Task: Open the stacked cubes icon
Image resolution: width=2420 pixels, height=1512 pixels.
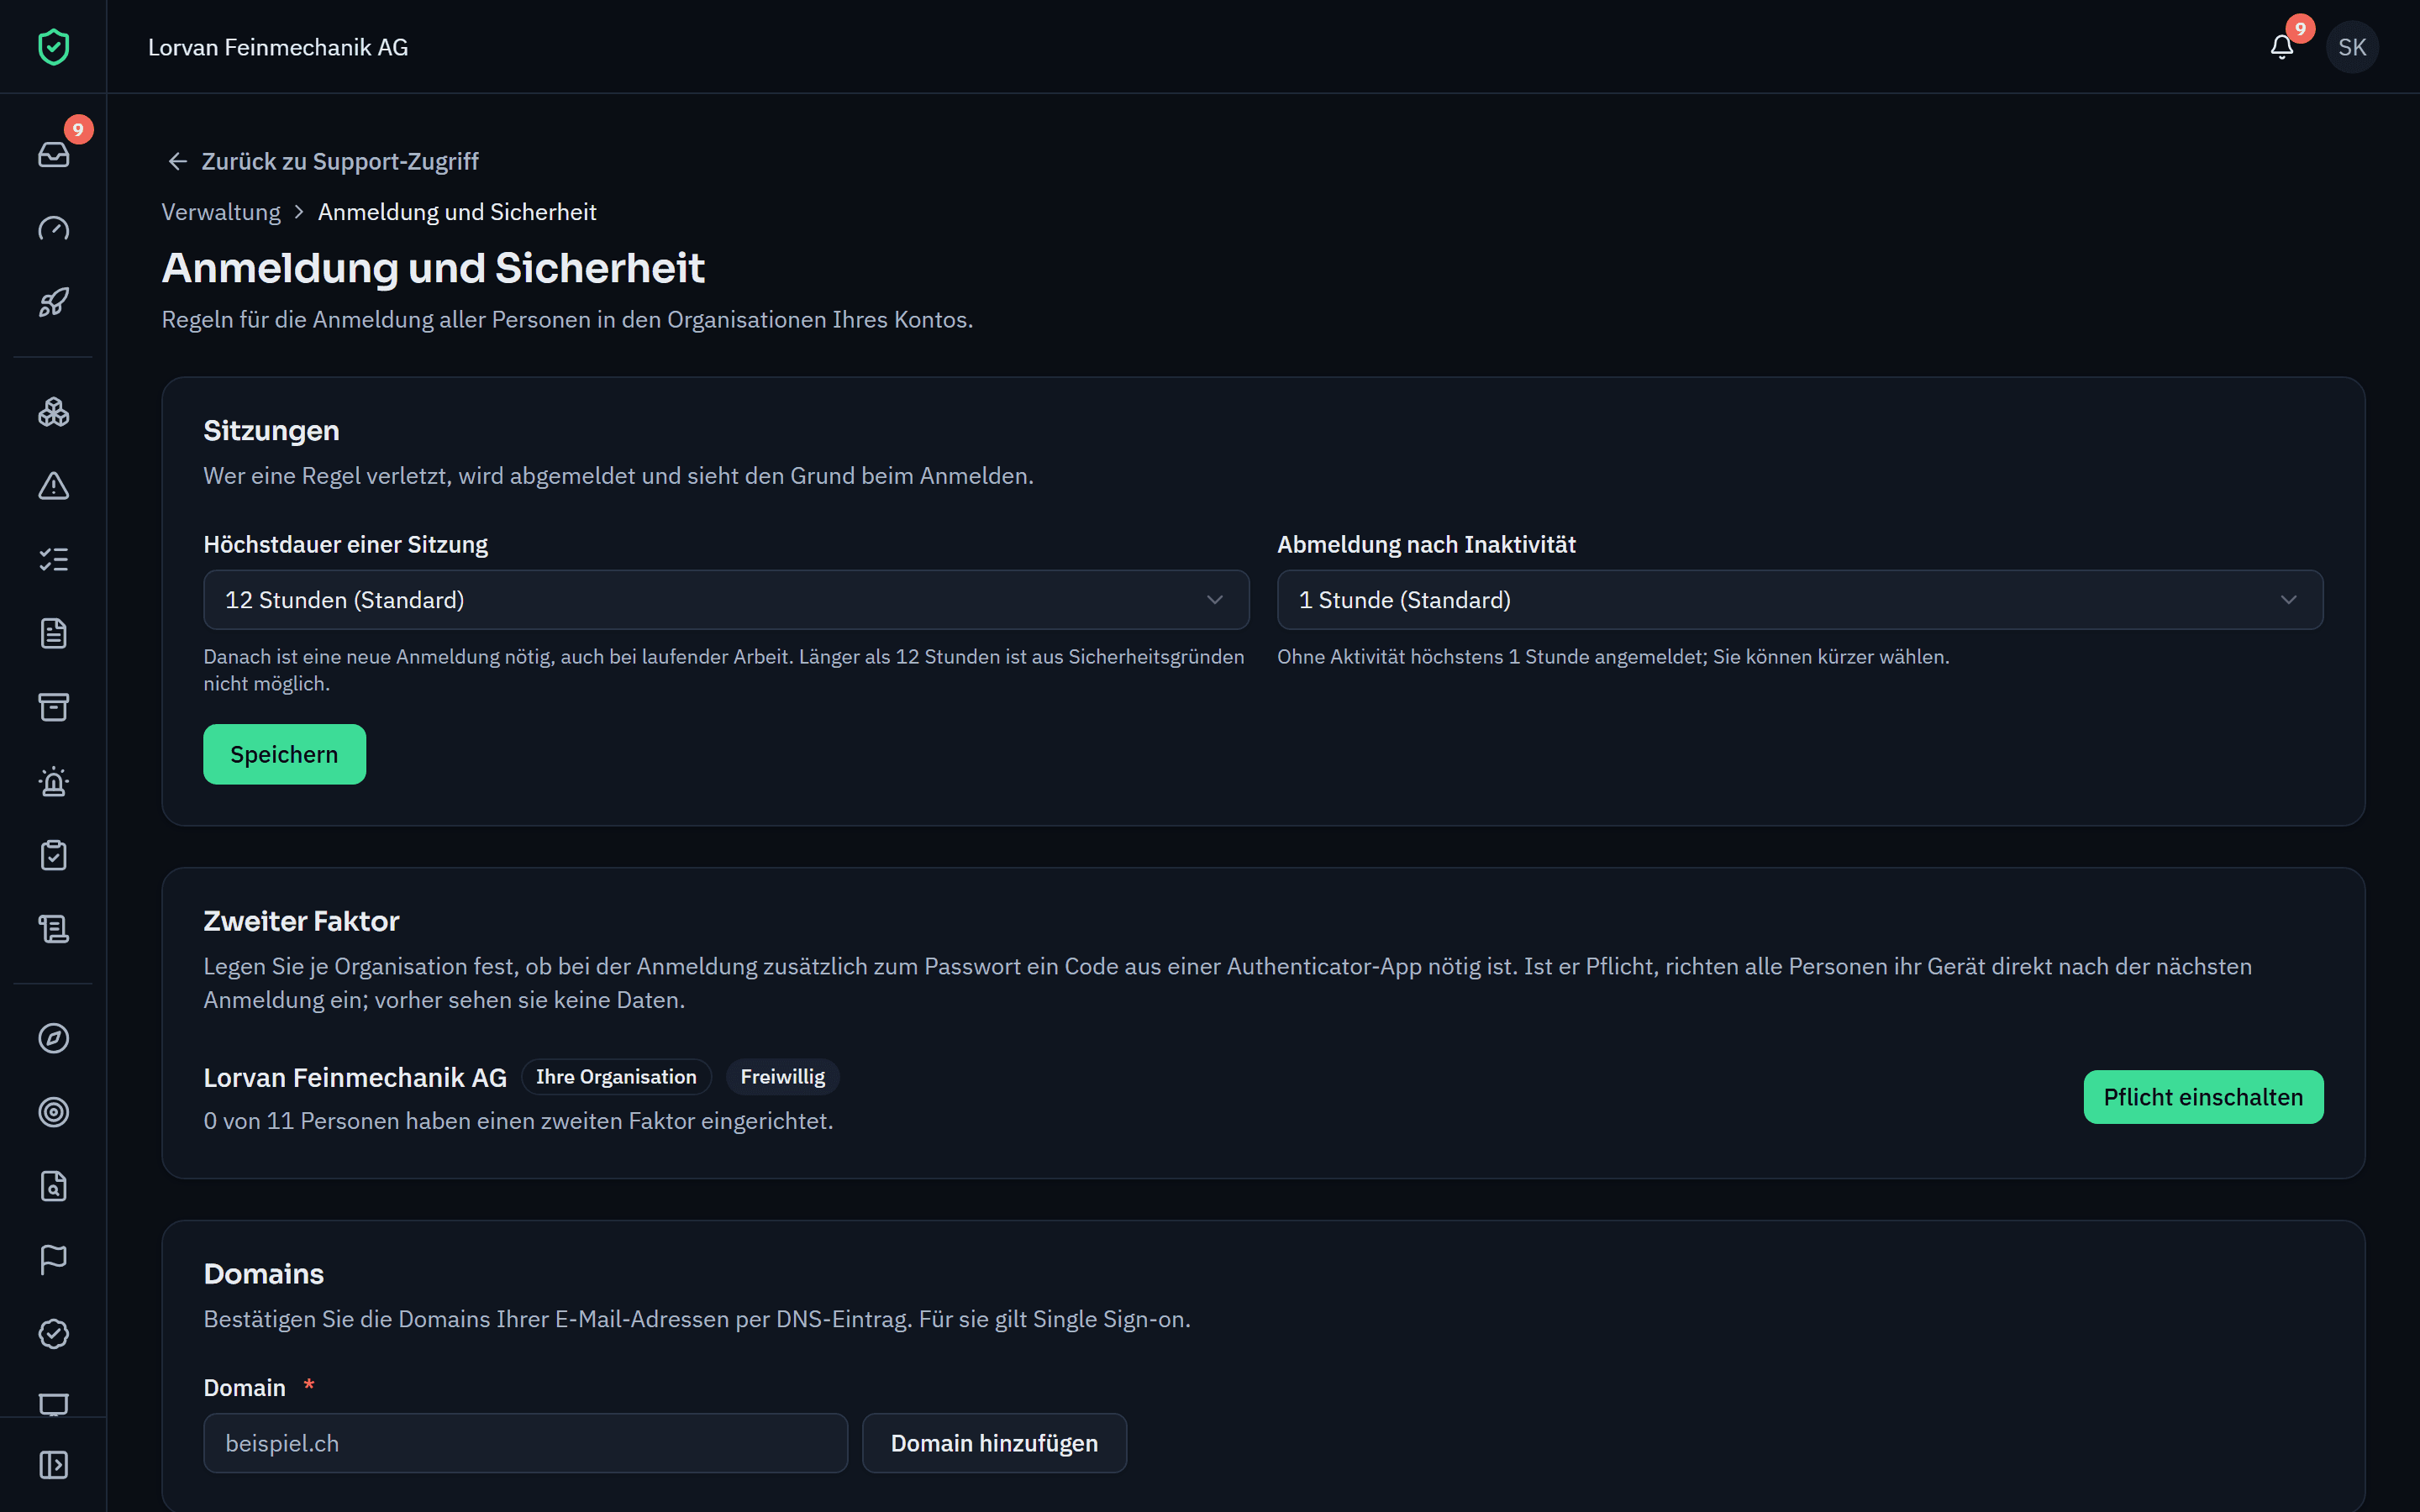Action: coord(53,412)
